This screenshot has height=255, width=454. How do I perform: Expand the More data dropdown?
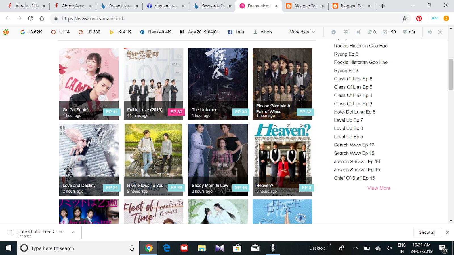click(301, 32)
